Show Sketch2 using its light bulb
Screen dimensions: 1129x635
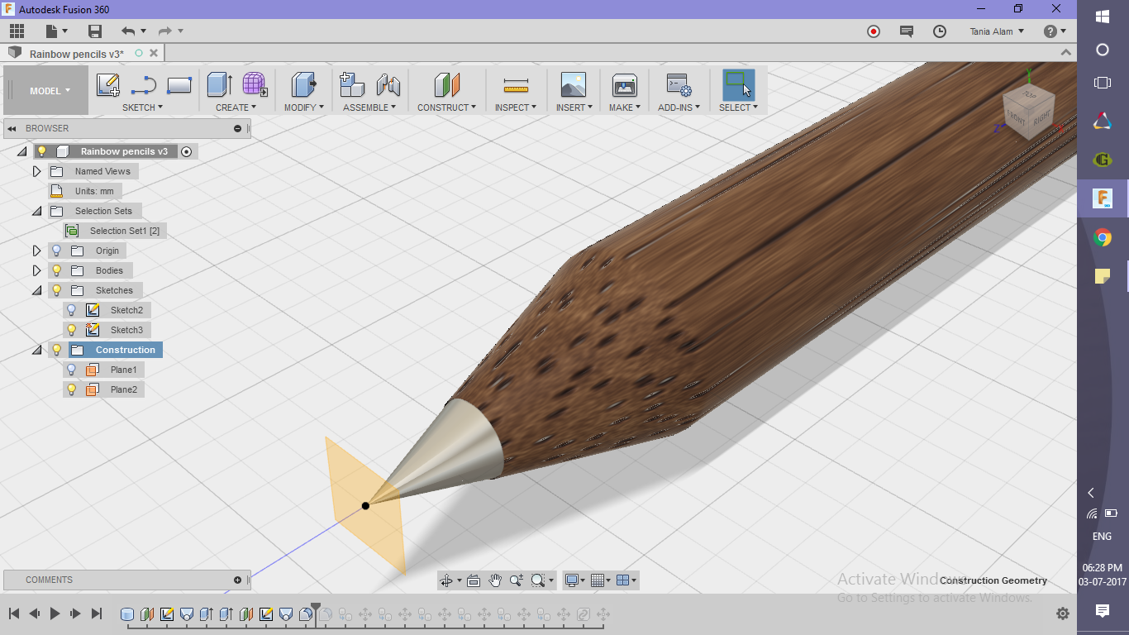click(72, 310)
